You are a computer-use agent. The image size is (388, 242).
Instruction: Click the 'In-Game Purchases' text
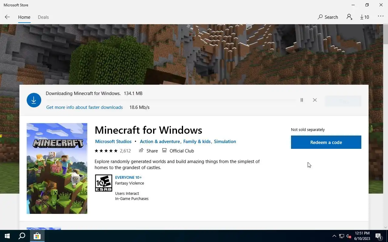tap(132, 199)
